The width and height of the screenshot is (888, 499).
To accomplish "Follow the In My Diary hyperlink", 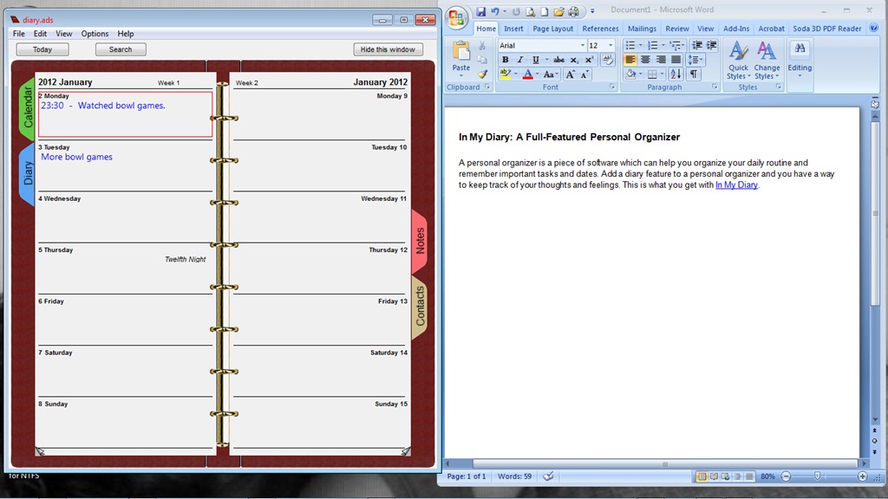I will click(x=736, y=185).
